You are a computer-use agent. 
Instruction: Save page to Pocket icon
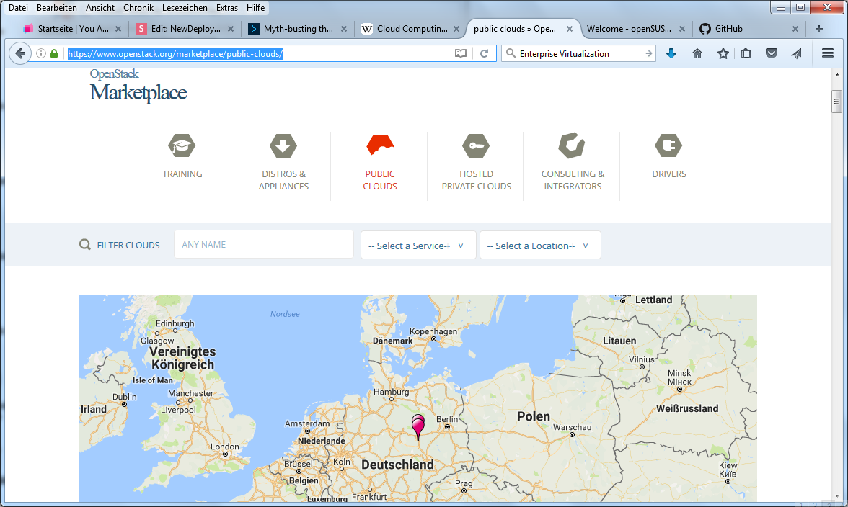772,53
